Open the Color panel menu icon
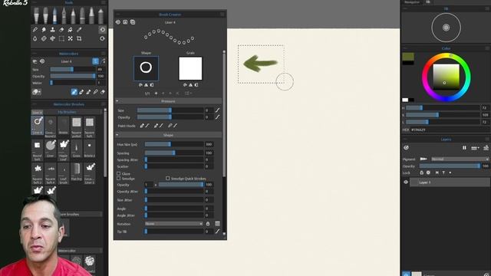The width and height of the screenshot is (491, 276). (487, 48)
